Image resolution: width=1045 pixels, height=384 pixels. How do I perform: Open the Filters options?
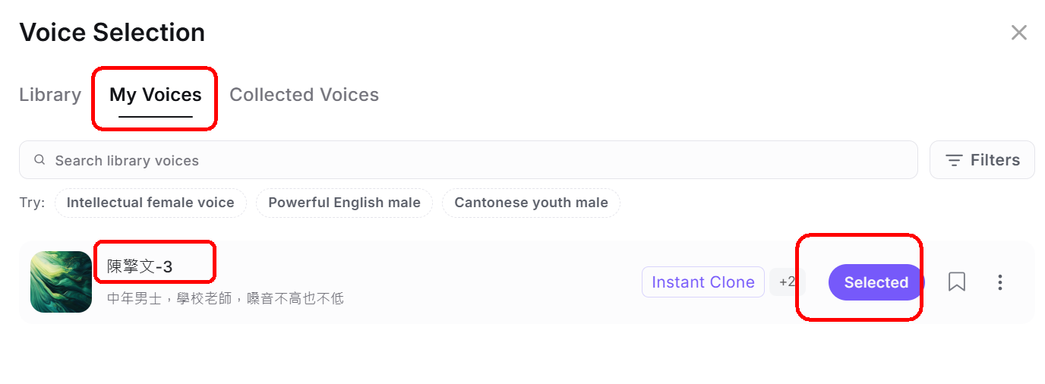tap(982, 160)
